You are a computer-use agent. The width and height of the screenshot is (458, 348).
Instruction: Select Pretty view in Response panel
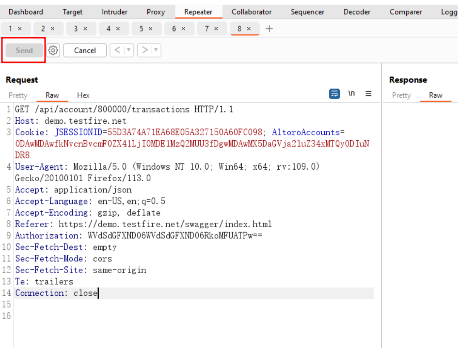pyautogui.click(x=401, y=95)
